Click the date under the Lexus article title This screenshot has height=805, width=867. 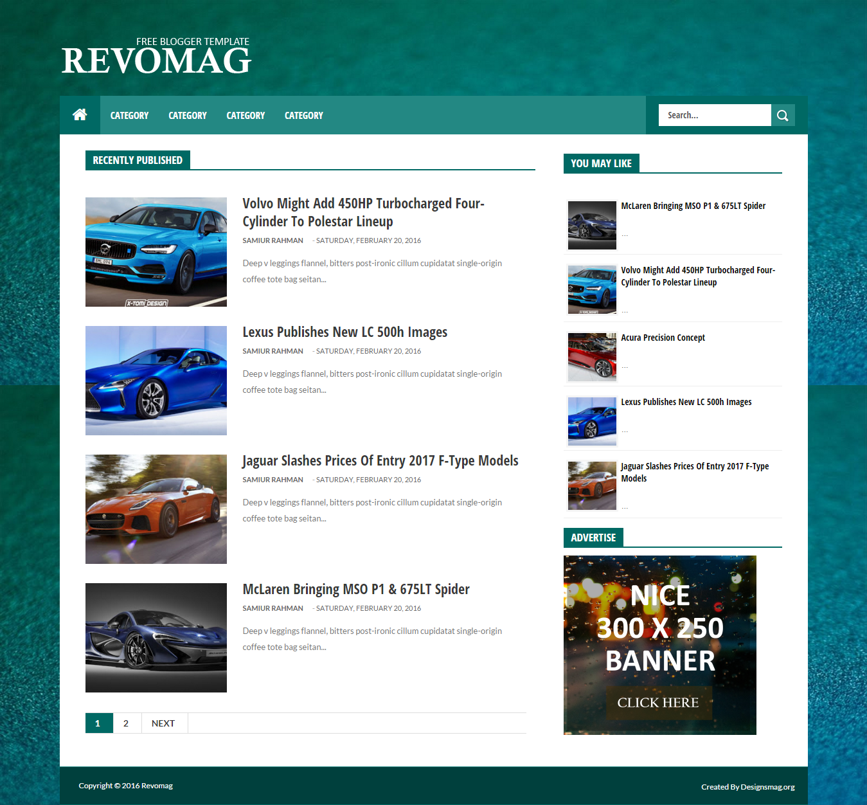tap(368, 351)
